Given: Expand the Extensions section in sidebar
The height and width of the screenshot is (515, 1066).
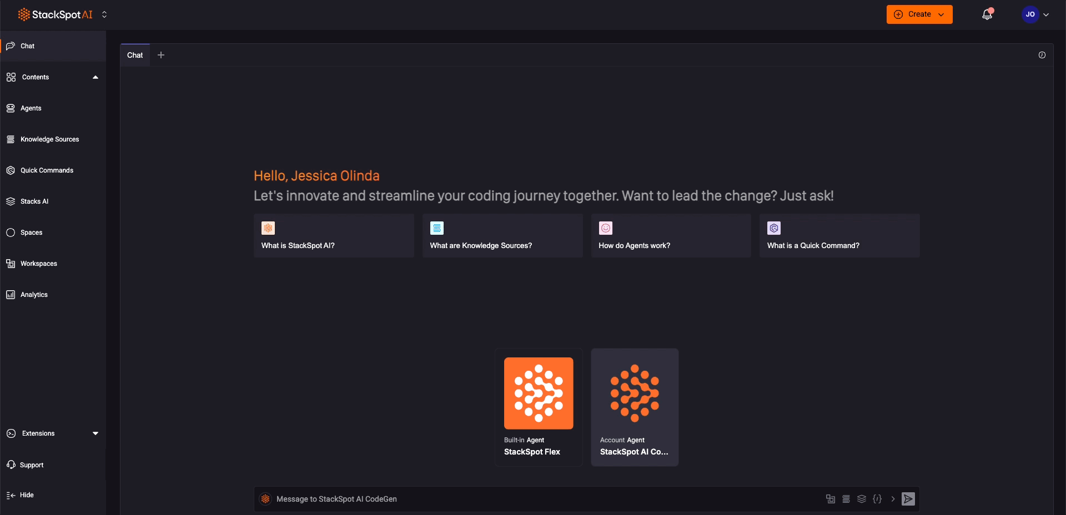Looking at the screenshot, I should pyautogui.click(x=95, y=433).
